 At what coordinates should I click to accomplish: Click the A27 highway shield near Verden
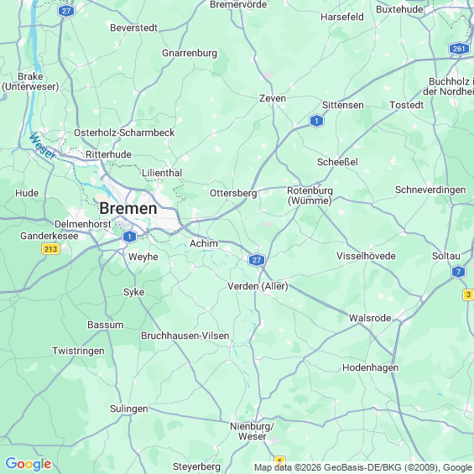[257, 260]
